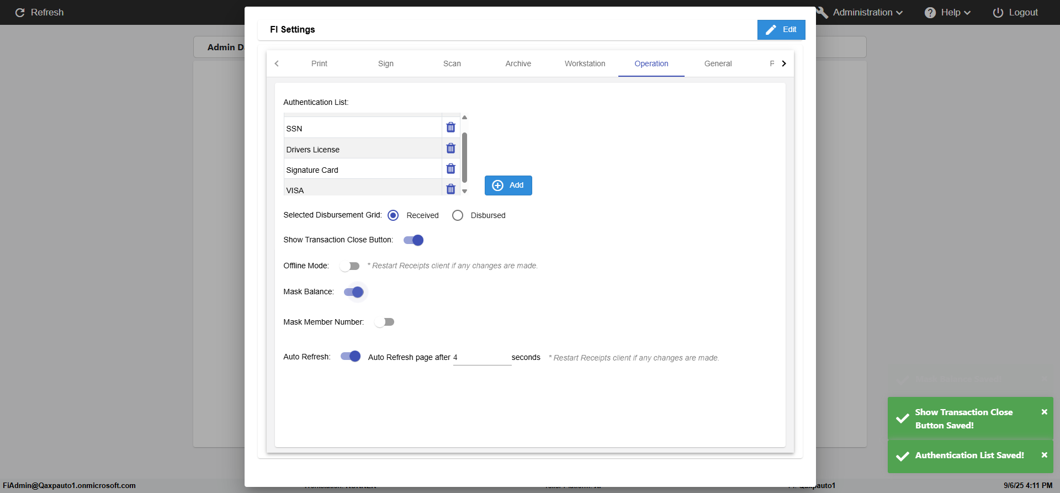Click the Auto Refresh seconds input field
The image size is (1060, 493).
tap(482, 358)
